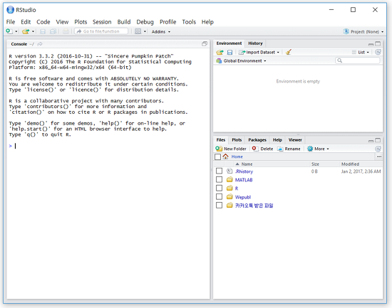Open the Import Dataset dropdown
Viewport: 392px width, 308px height.
(259, 52)
